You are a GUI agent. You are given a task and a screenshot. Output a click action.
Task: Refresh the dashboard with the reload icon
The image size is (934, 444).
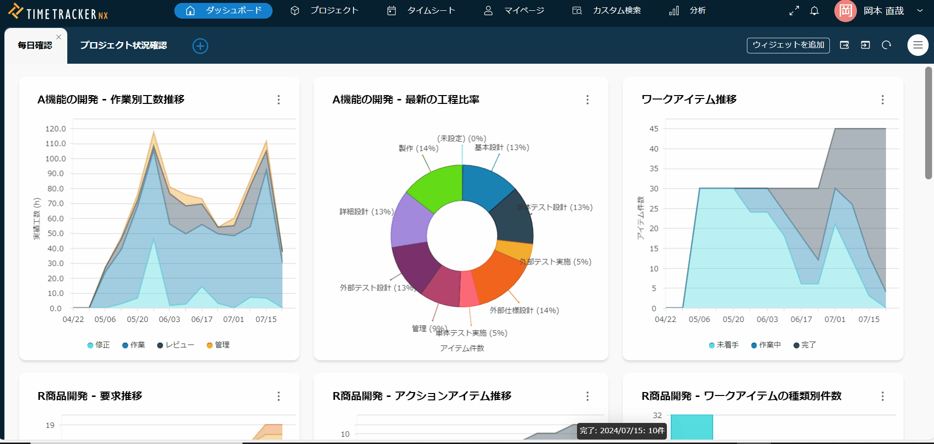point(886,45)
